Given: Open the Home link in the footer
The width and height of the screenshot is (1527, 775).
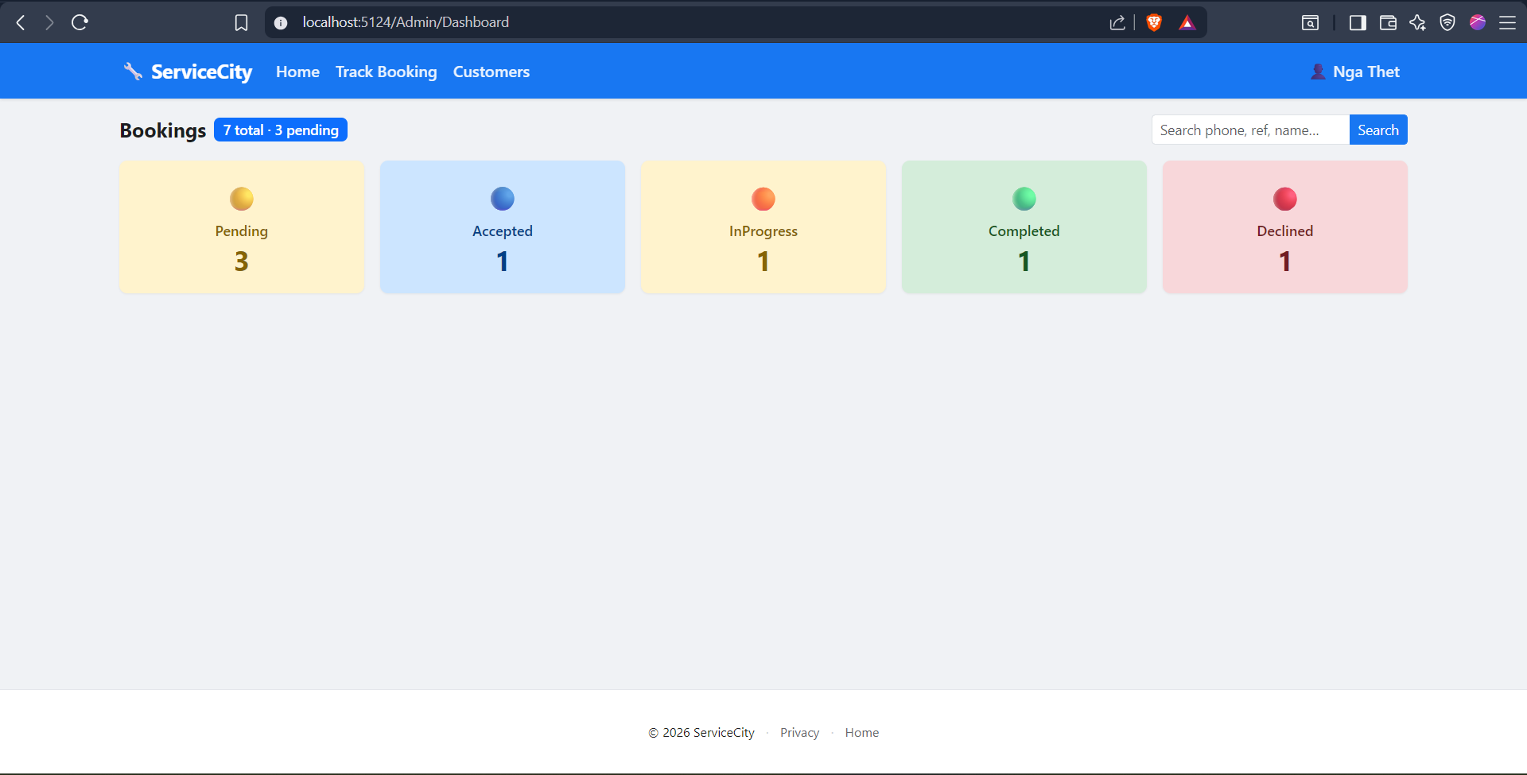Looking at the screenshot, I should [x=862, y=733].
